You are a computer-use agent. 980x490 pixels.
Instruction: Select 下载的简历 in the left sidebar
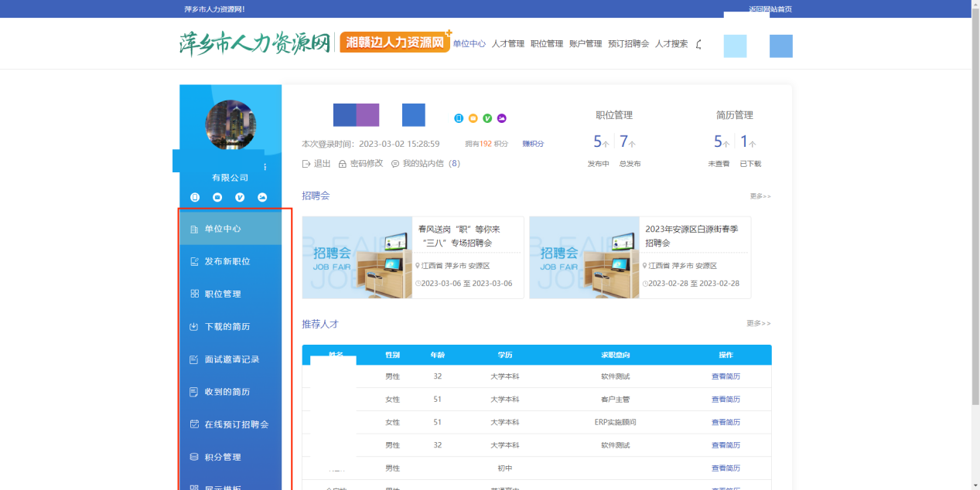click(x=230, y=326)
